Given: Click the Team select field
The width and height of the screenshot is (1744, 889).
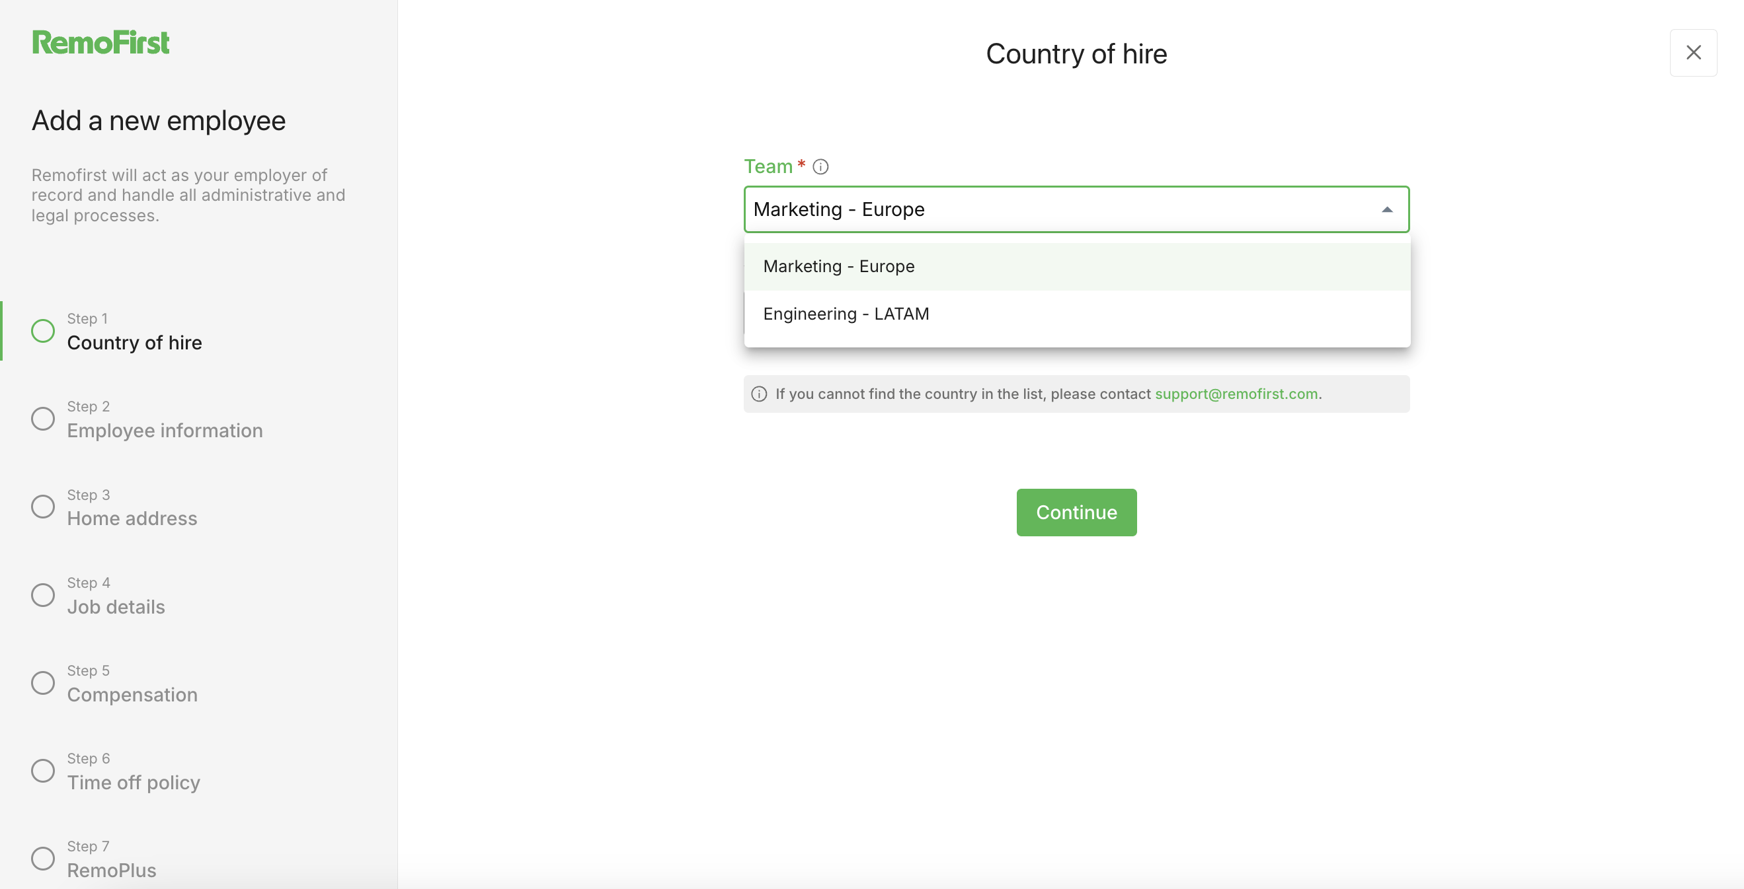Looking at the screenshot, I should [x=1076, y=209].
